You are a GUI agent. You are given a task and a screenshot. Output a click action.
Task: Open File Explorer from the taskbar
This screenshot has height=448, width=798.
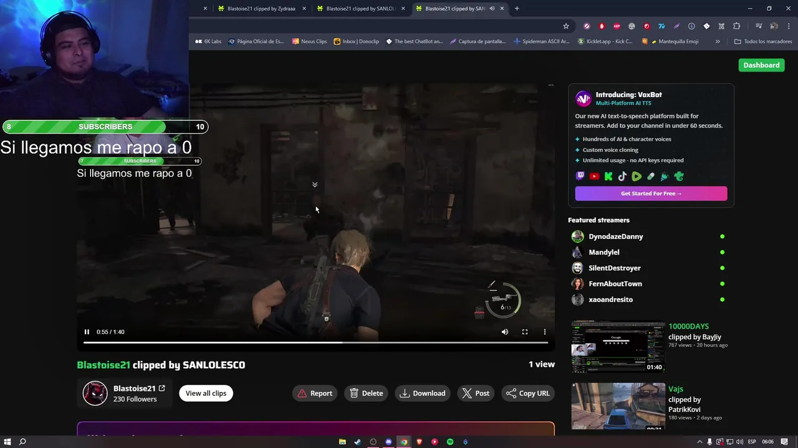[x=342, y=442]
